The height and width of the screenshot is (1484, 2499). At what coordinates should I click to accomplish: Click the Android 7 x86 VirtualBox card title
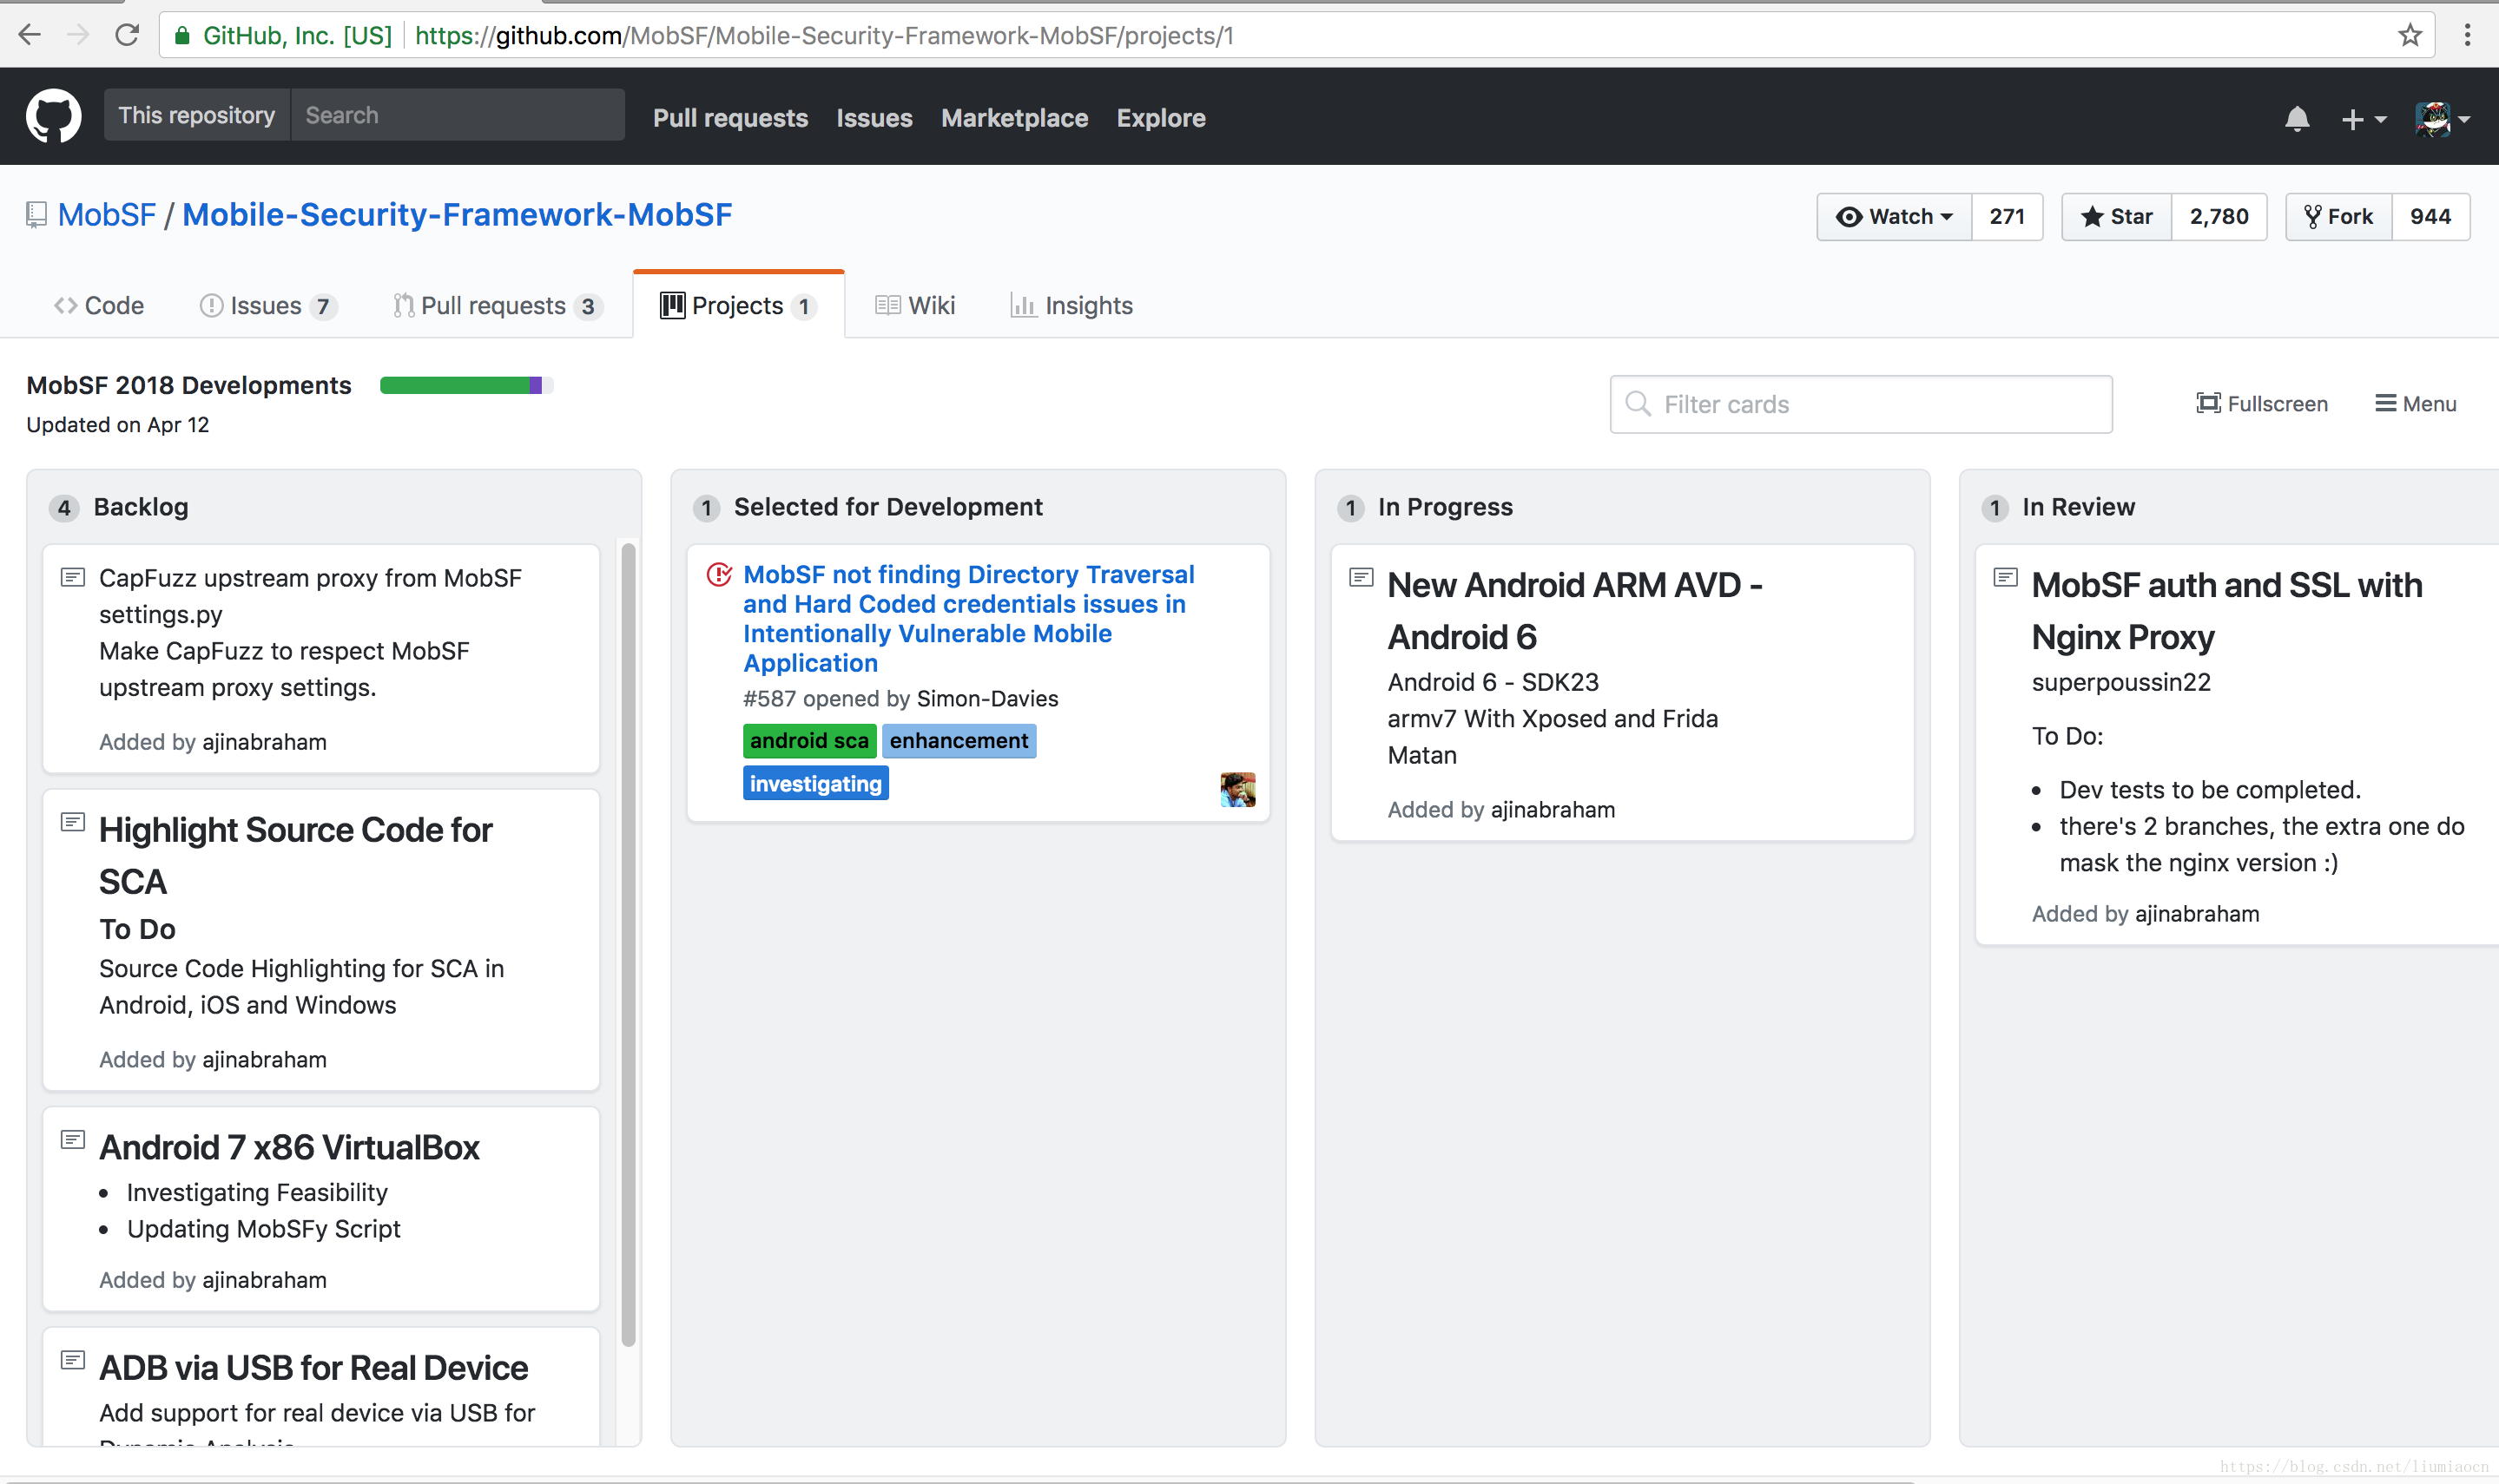(289, 1147)
